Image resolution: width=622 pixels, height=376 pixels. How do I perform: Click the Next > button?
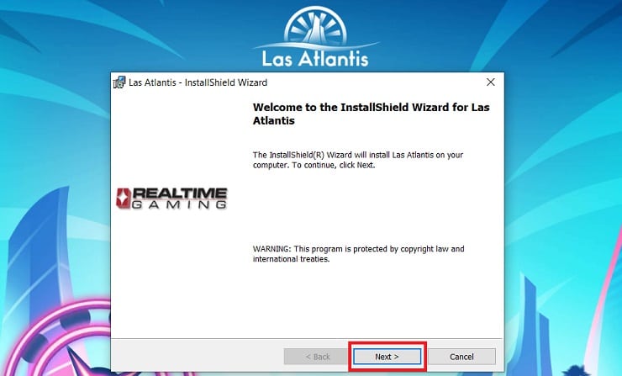pyautogui.click(x=387, y=357)
